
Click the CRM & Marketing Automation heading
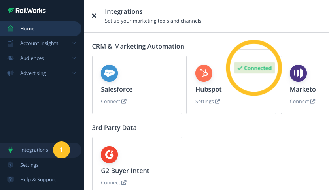point(138,46)
